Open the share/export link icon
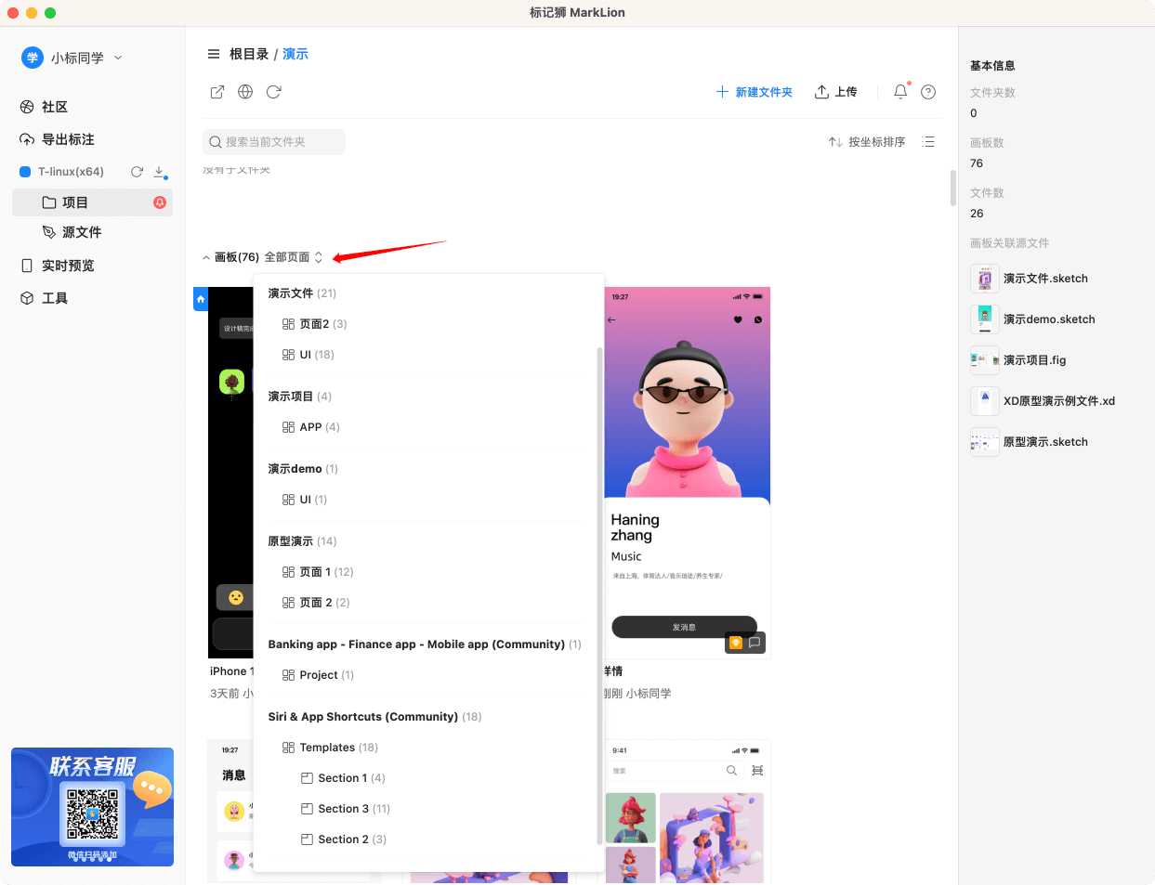1155x885 pixels. tap(217, 92)
